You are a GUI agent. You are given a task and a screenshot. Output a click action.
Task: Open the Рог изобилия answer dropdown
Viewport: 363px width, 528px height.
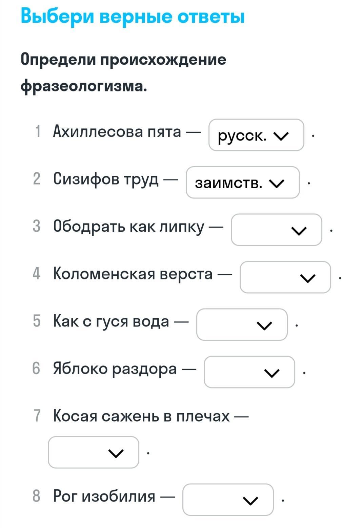click(228, 500)
